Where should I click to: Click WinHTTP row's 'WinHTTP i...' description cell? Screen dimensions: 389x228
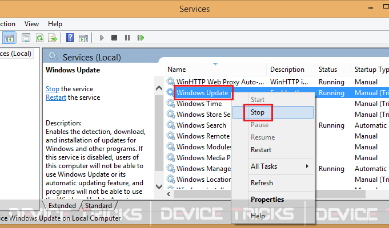[289, 82]
